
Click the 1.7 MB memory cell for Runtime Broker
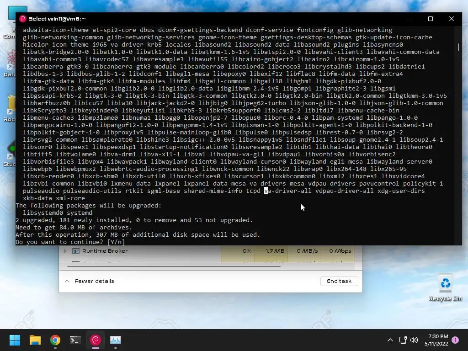pyautogui.click(x=271, y=251)
